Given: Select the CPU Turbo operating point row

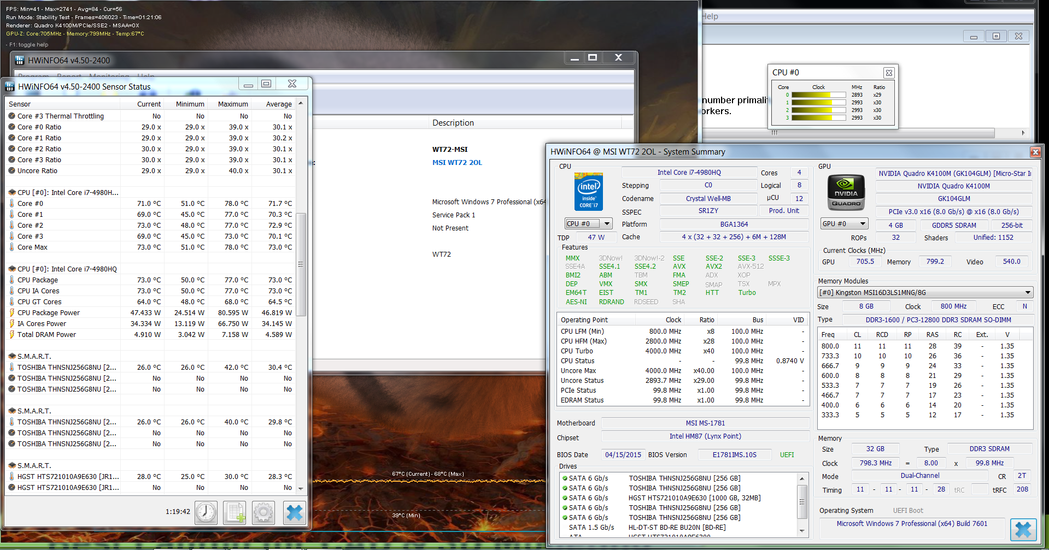Looking at the screenshot, I should coord(682,351).
